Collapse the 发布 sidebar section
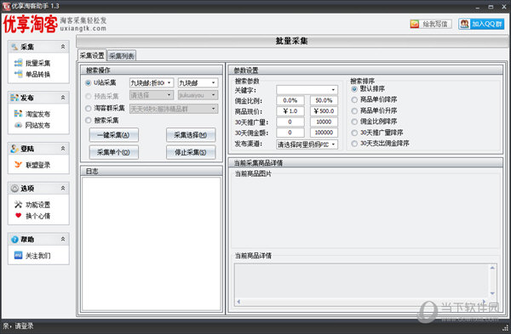 coord(63,98)
